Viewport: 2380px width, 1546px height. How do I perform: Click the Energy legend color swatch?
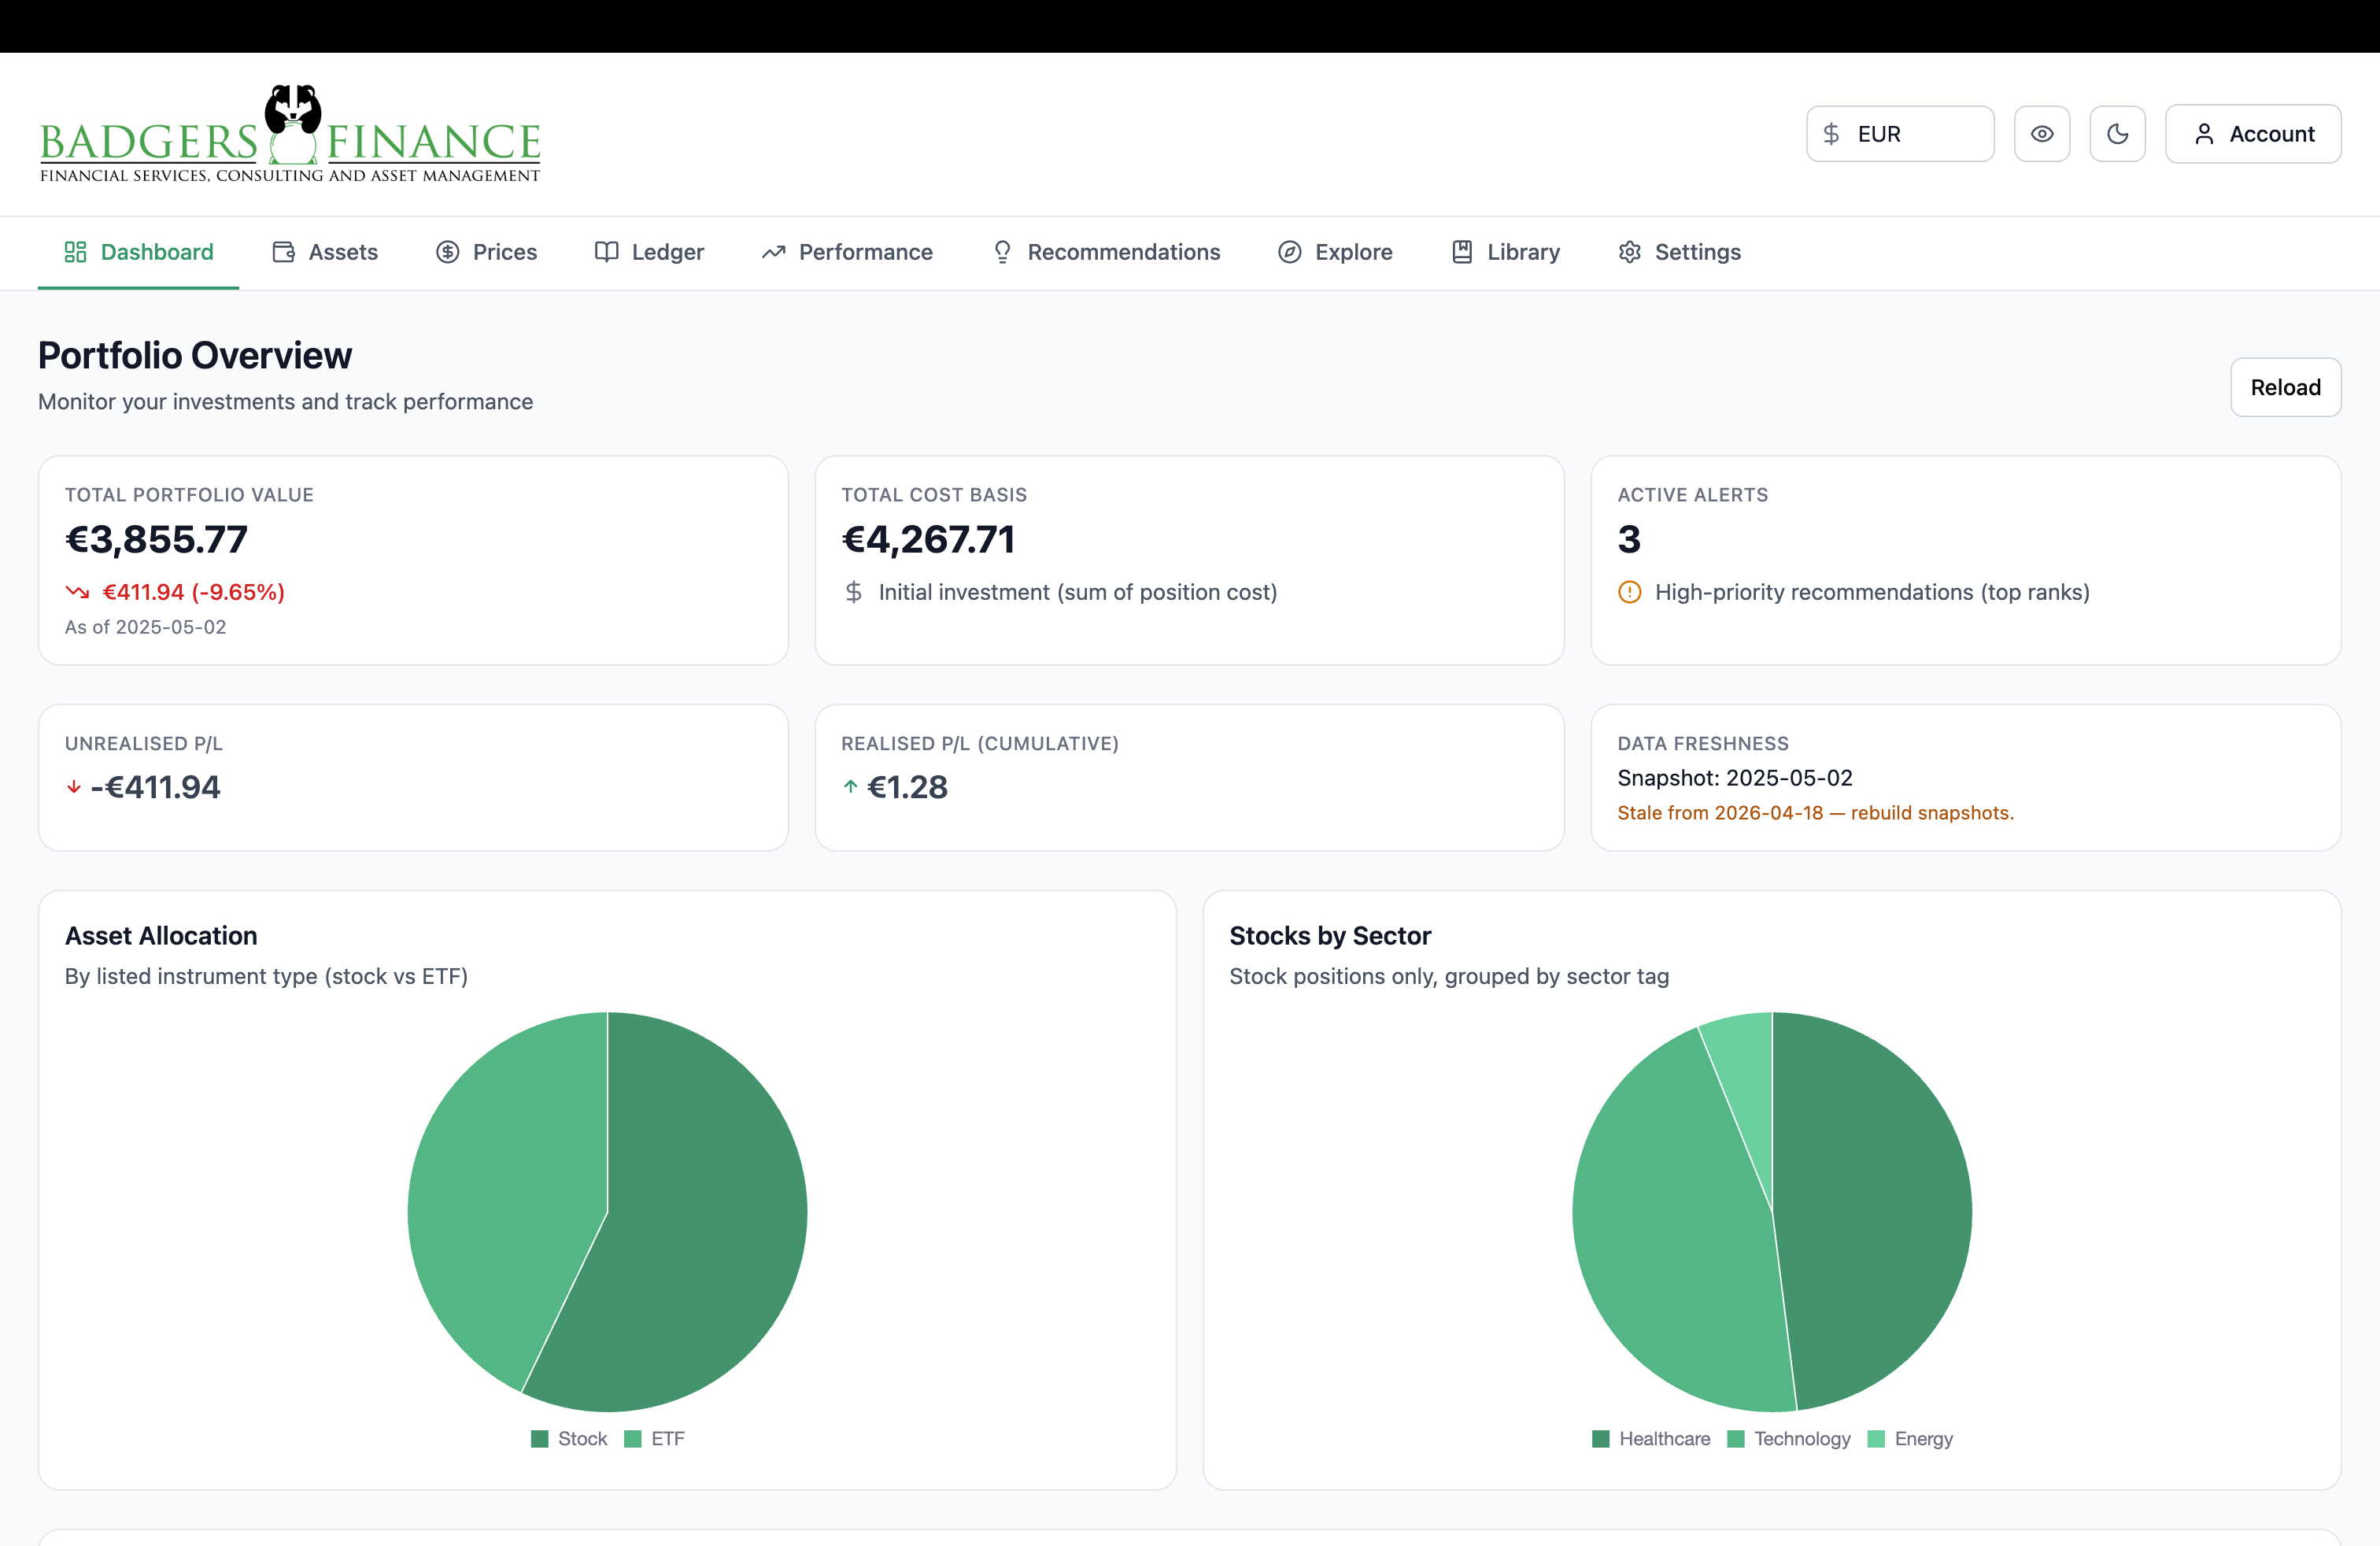1876,1439
